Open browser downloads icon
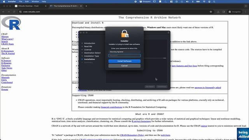Viewport: 249px width, 140px height. [x=218, y=12]
